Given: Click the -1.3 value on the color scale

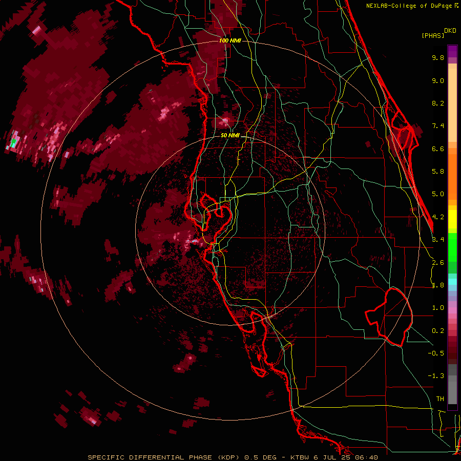Looking at the screenshot, I should pos(436,376).
